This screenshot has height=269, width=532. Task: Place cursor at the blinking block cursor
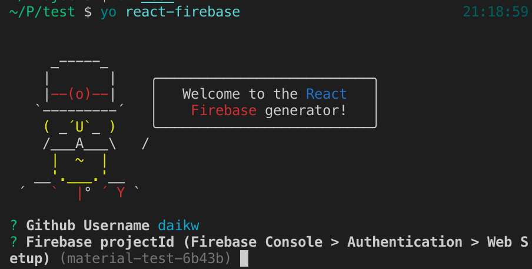coord(244,258)
